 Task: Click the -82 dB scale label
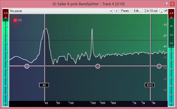click(x=165, y=79)
